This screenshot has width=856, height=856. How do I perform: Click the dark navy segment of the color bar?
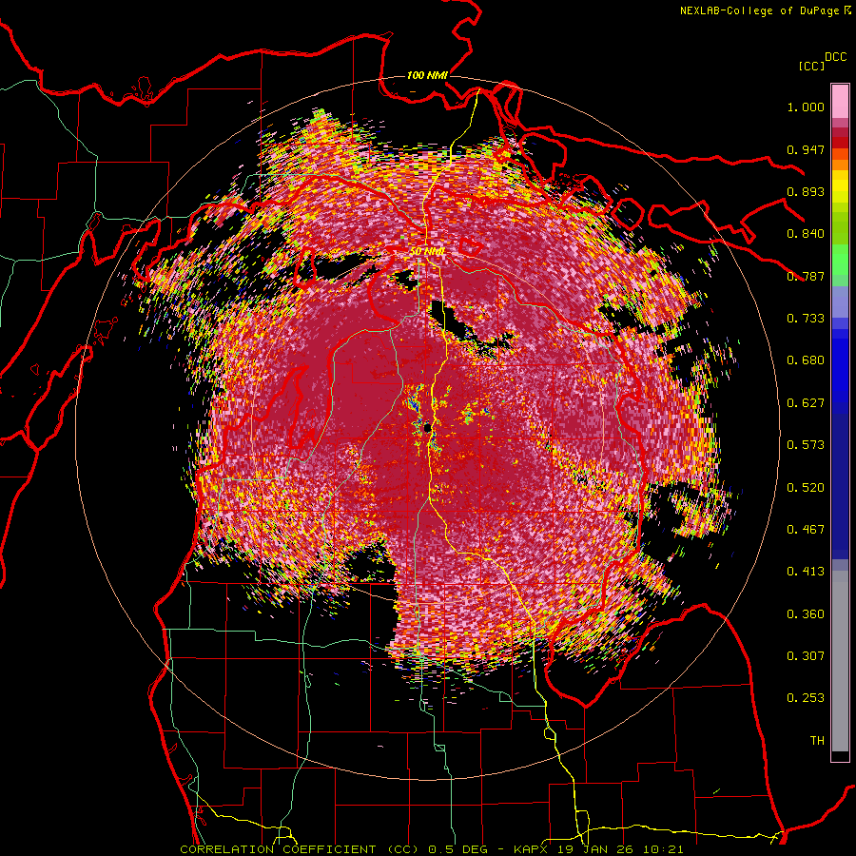[x=840, y=486]
